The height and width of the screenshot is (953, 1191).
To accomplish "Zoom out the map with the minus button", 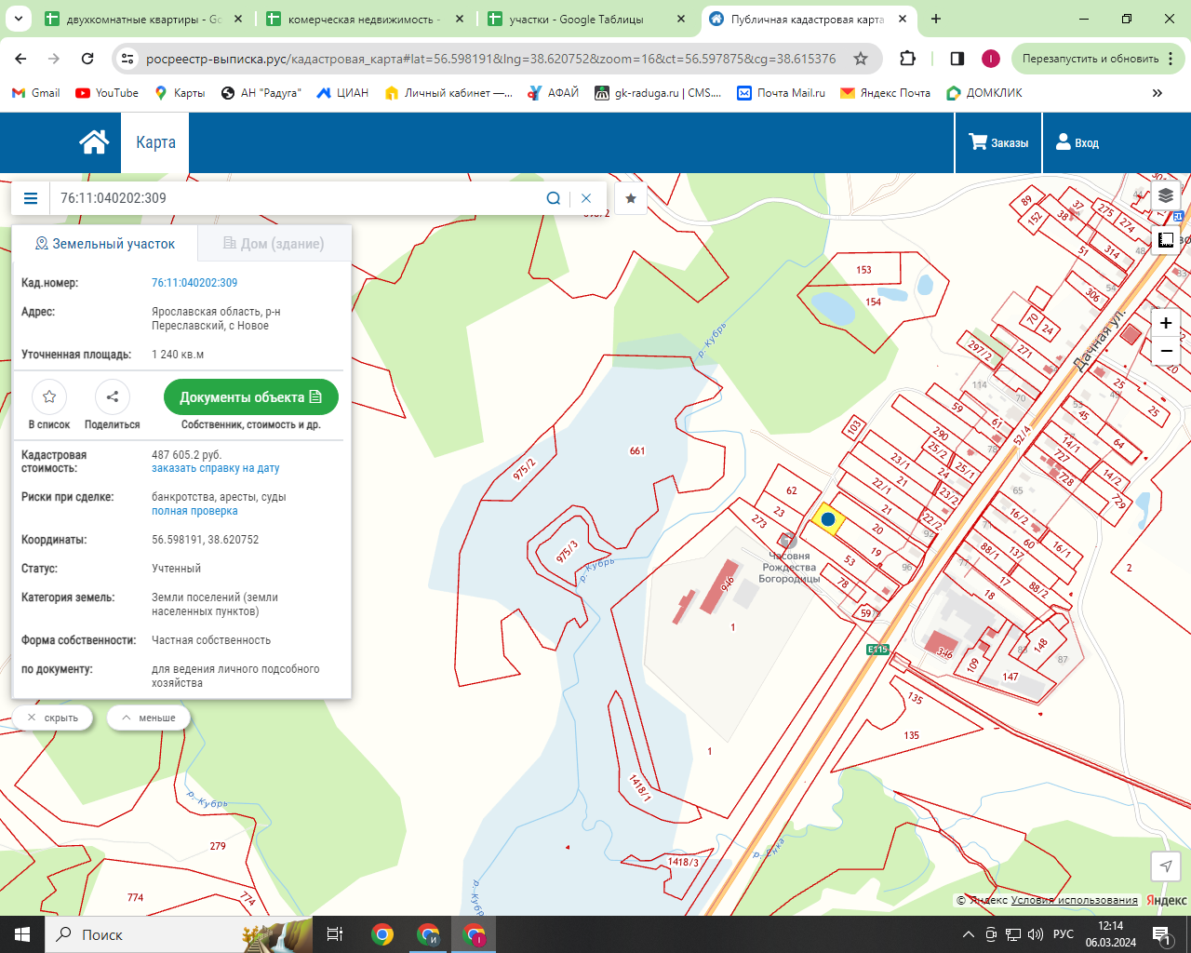I will [x=1166, y=351].
